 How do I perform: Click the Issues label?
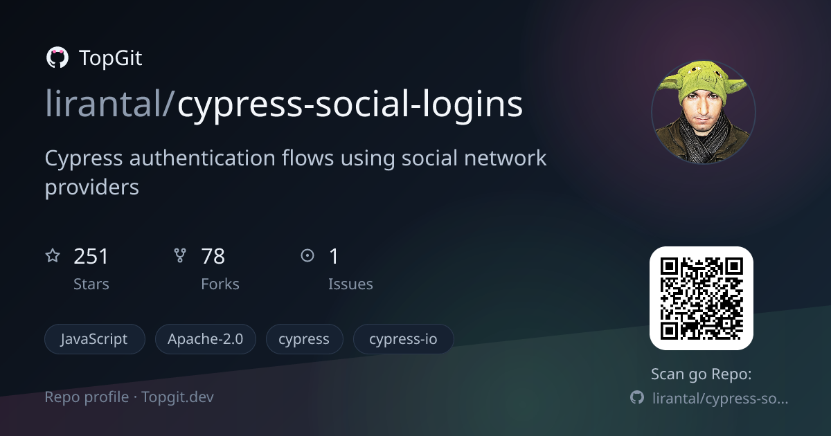pos(350,284)
